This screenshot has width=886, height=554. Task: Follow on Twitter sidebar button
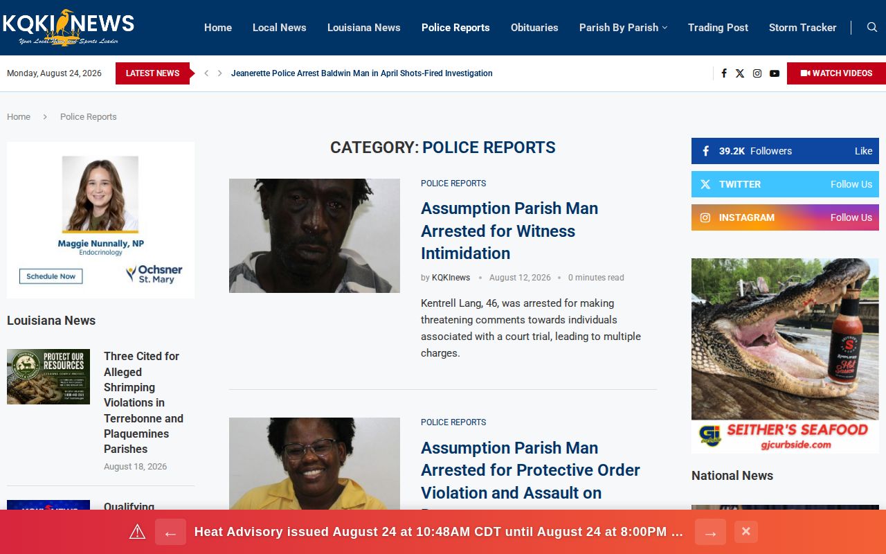[x=785, y=184]
